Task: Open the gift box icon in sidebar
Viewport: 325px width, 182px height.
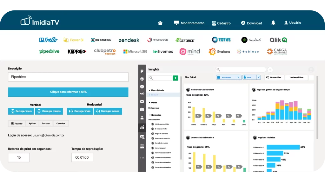Action: click(x=142, y=146)
